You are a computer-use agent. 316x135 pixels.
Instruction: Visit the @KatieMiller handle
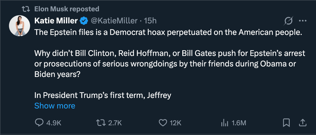[114, 21]
